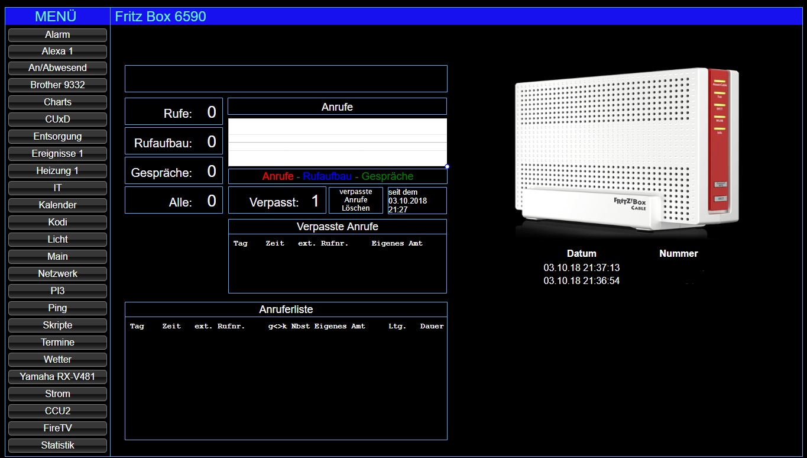Image resolution: width=807 pixels, height=458 pixels.
Task: Click the Anrufe chart heading
Action: pyautogui.click(x=338, y=107)
